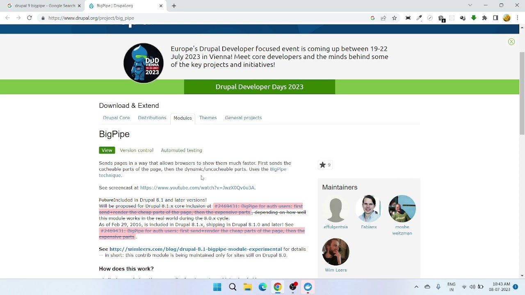Click the Chrome icon in taskbar
525x295 pixels.
coord(278,287)
